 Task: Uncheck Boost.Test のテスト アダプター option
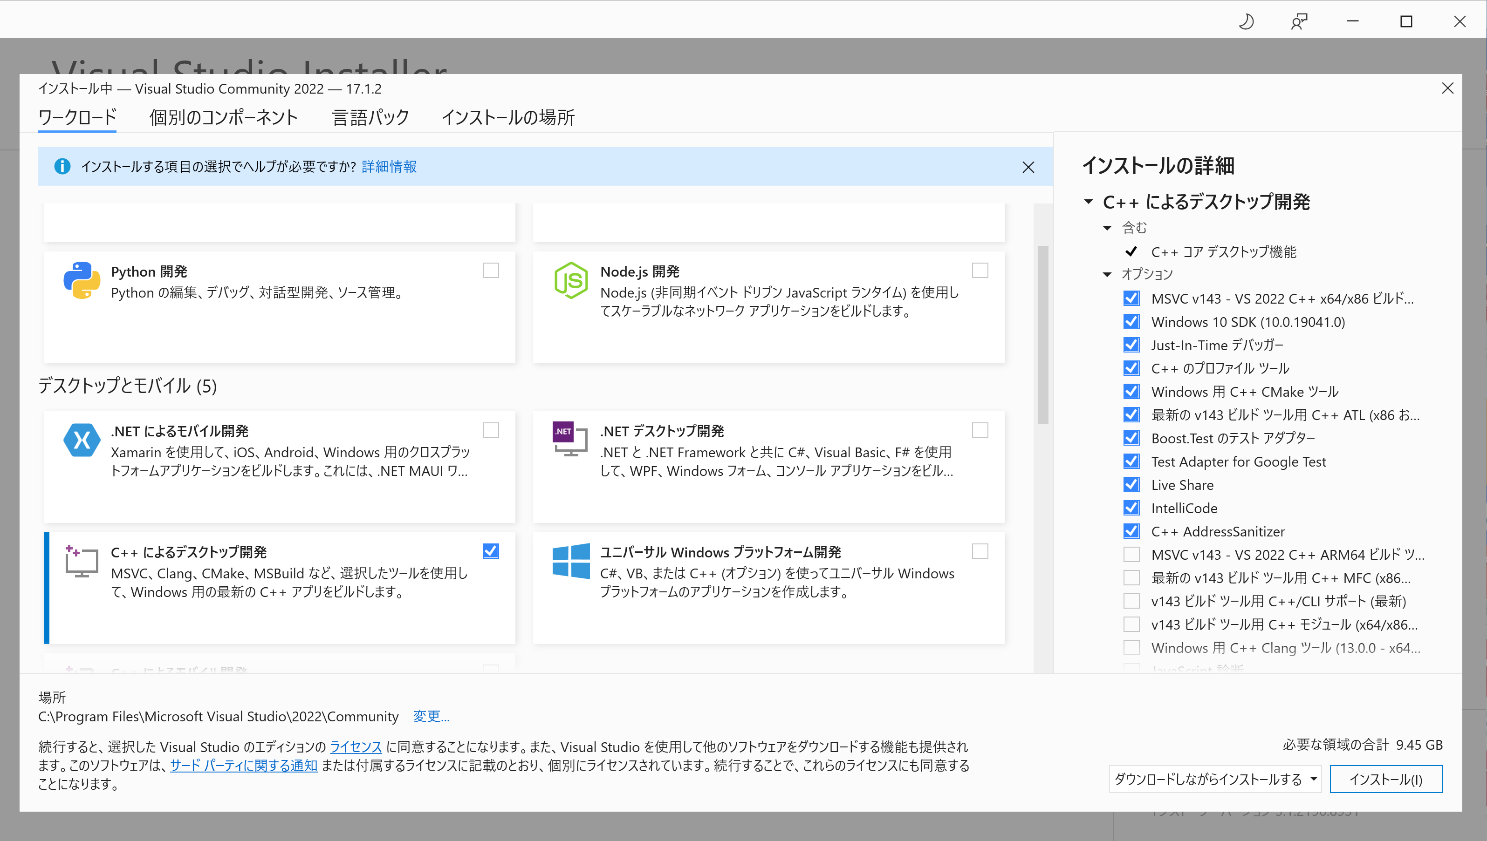(x=1131, y=438)
